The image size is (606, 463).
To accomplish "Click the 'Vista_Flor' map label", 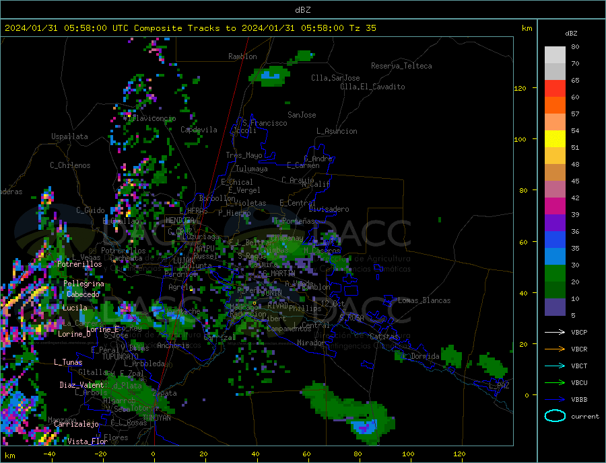I will pos(88,441).
